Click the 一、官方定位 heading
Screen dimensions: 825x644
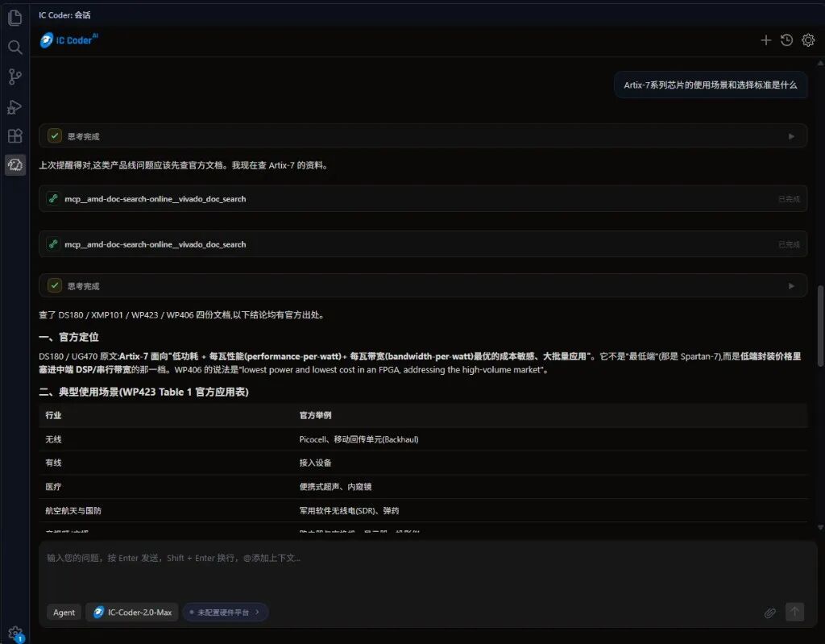click(68, 337)
